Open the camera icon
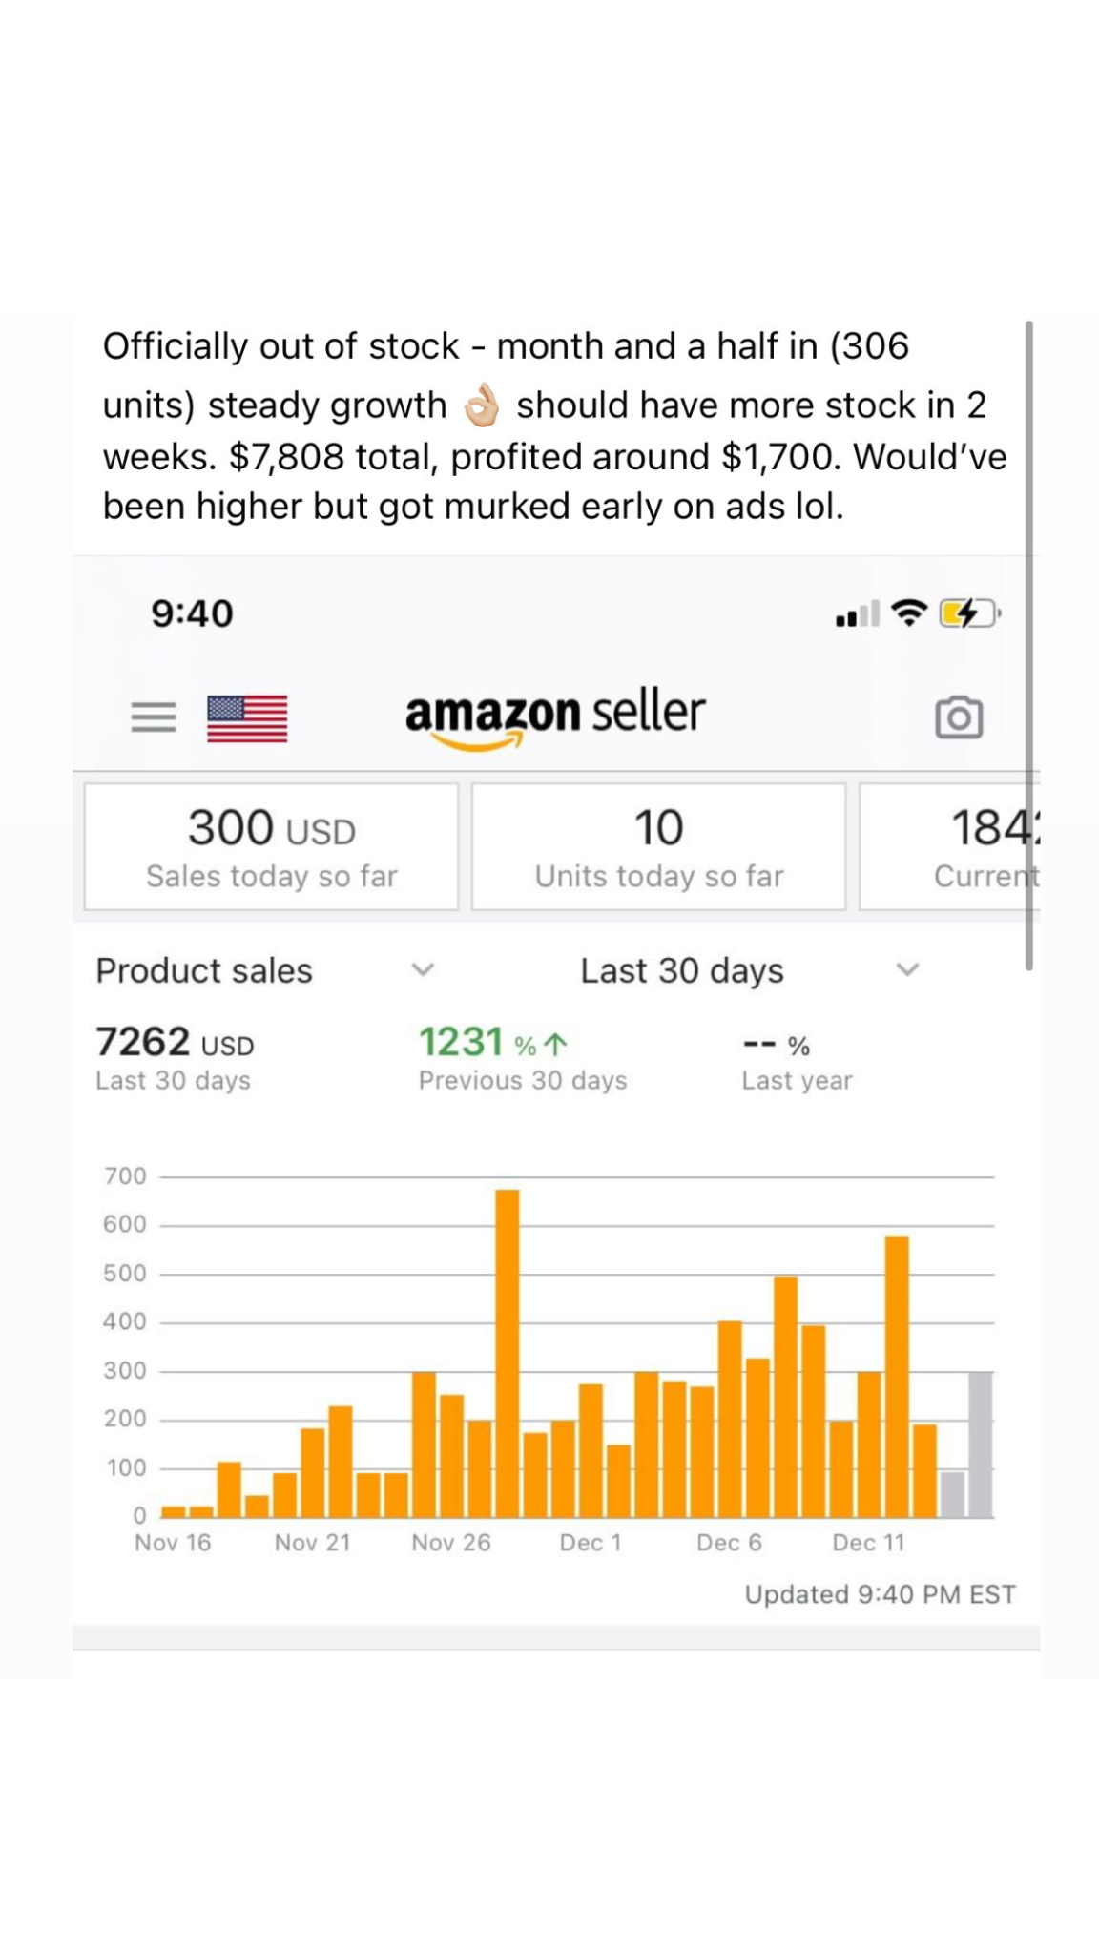 958,717
